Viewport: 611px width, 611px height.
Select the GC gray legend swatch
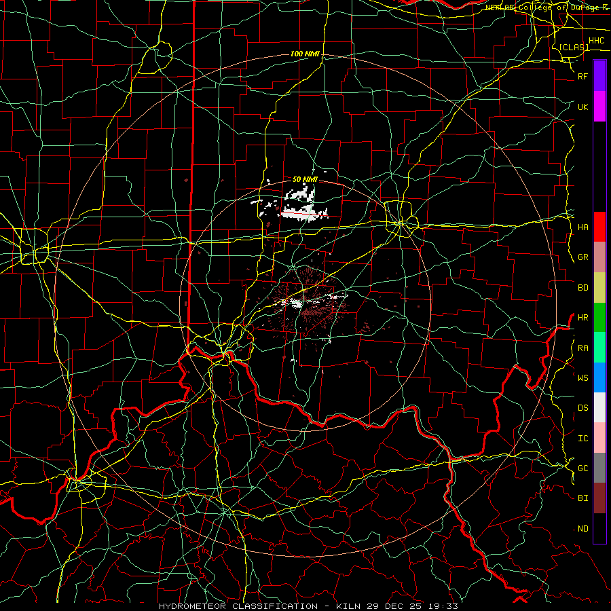pyautogui.click(x=599, y=468)
